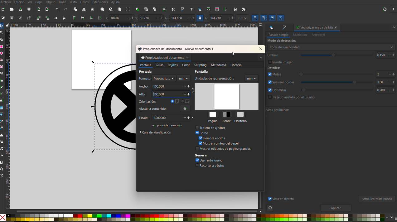This screenshot has width=397, height=222.
Task: Click the Cut scissors icon
Action: pos(84,9)
